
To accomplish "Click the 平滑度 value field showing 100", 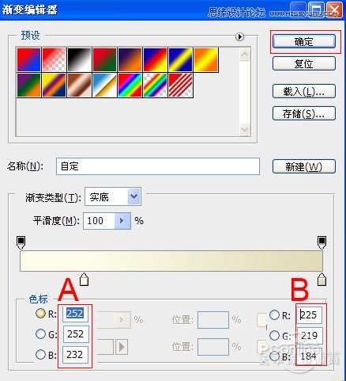I will [100, 221].
